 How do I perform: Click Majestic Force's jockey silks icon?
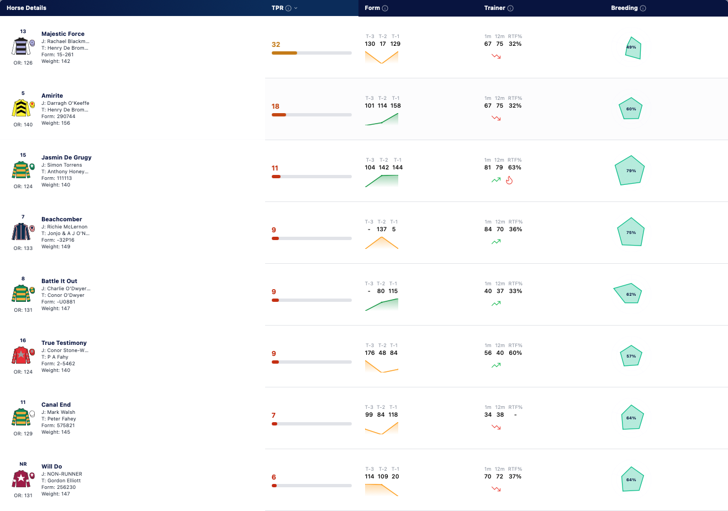(21, 47)
